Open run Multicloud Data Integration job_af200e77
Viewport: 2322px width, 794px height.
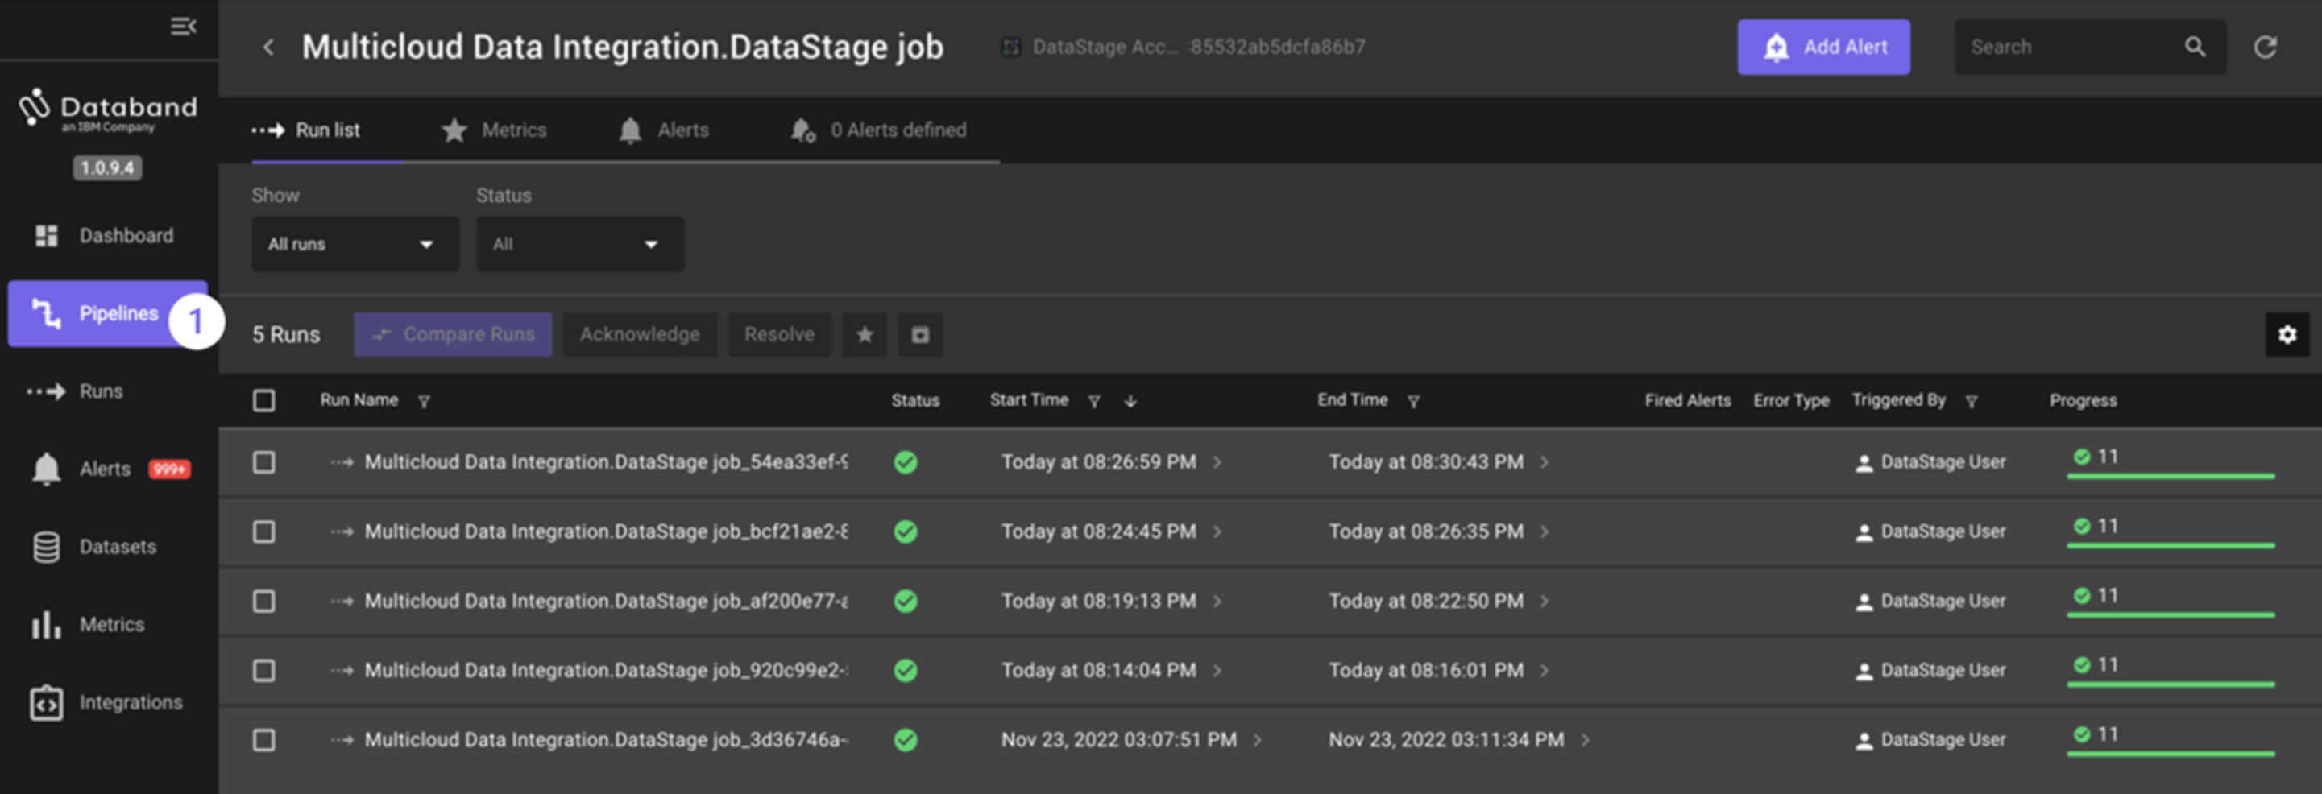606,601
